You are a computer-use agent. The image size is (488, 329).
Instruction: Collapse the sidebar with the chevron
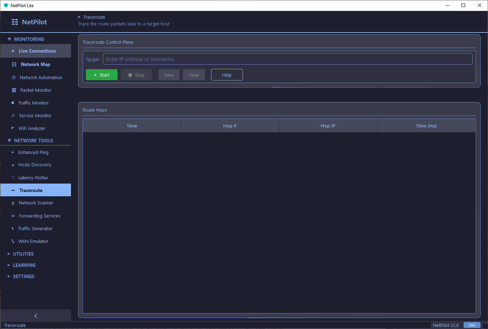(x=35, y=316)
